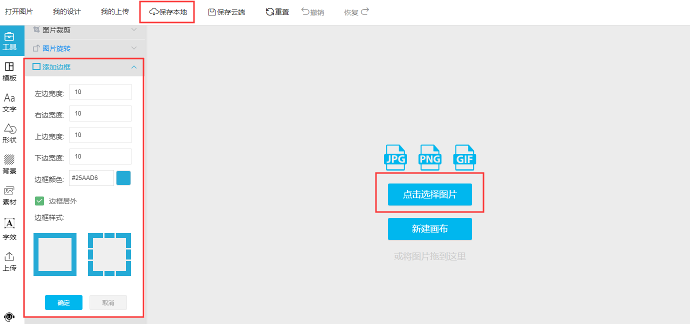Open the 背景 background sidebar tab
Screen dimensions: 690x324
pos(9,164)
